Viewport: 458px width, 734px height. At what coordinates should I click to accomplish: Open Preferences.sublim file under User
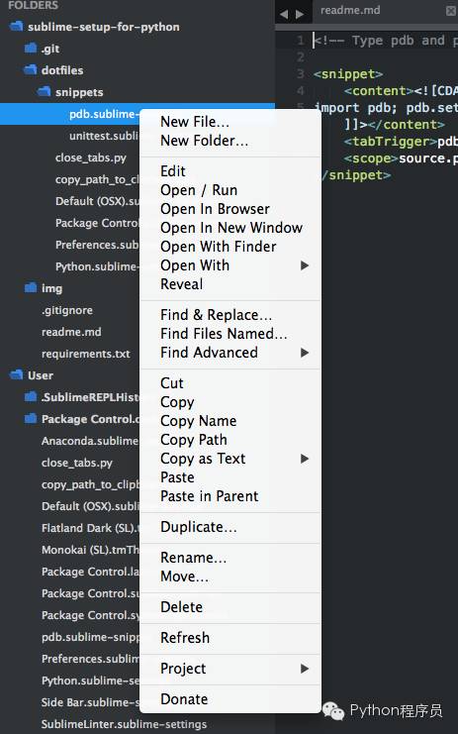point(90,659)
